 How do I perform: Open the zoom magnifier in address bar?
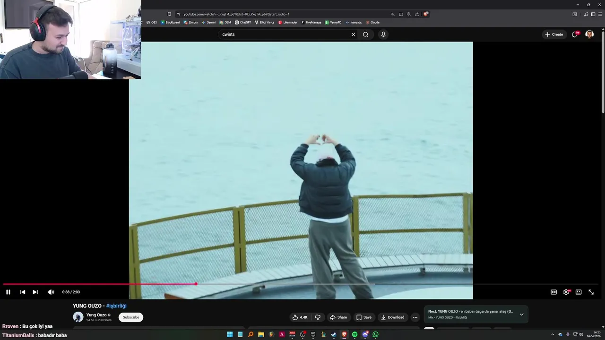coord(409,14)
